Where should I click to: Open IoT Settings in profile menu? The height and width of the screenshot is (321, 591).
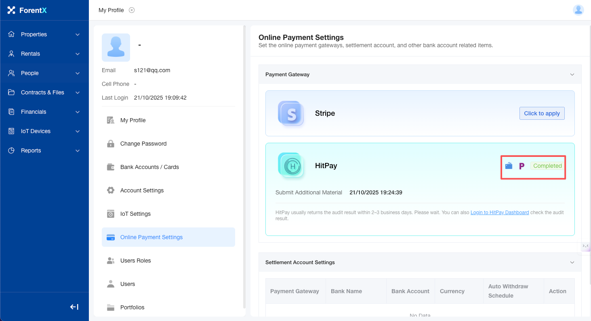click(135, 214)
